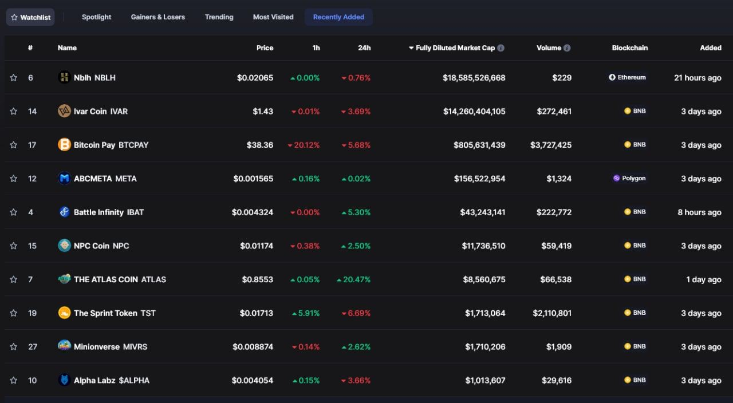Switch to the Gainers & Losers tab
Screen dimensions: 733x403
click(157, 17)
